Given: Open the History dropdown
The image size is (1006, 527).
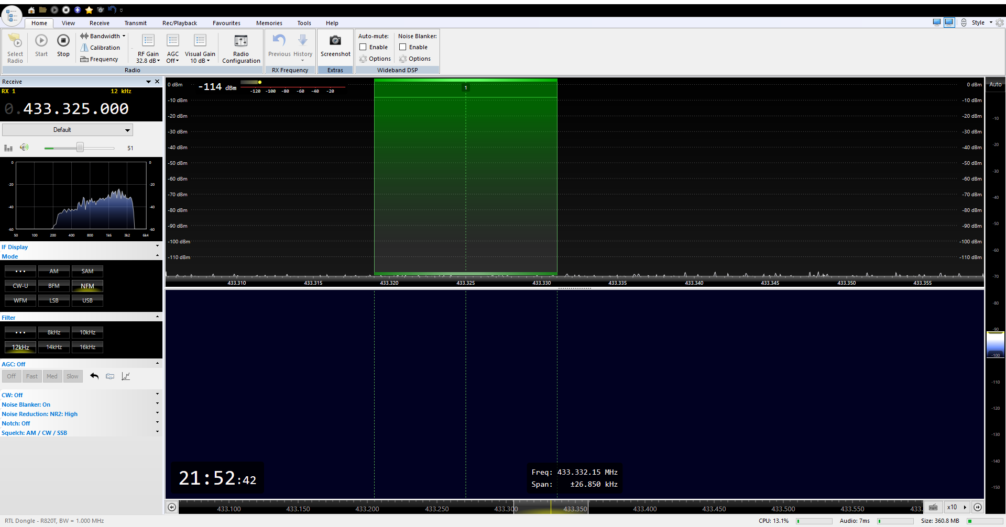Looking at the screenshot, I should pyautogui.click(x=303, y=49).
